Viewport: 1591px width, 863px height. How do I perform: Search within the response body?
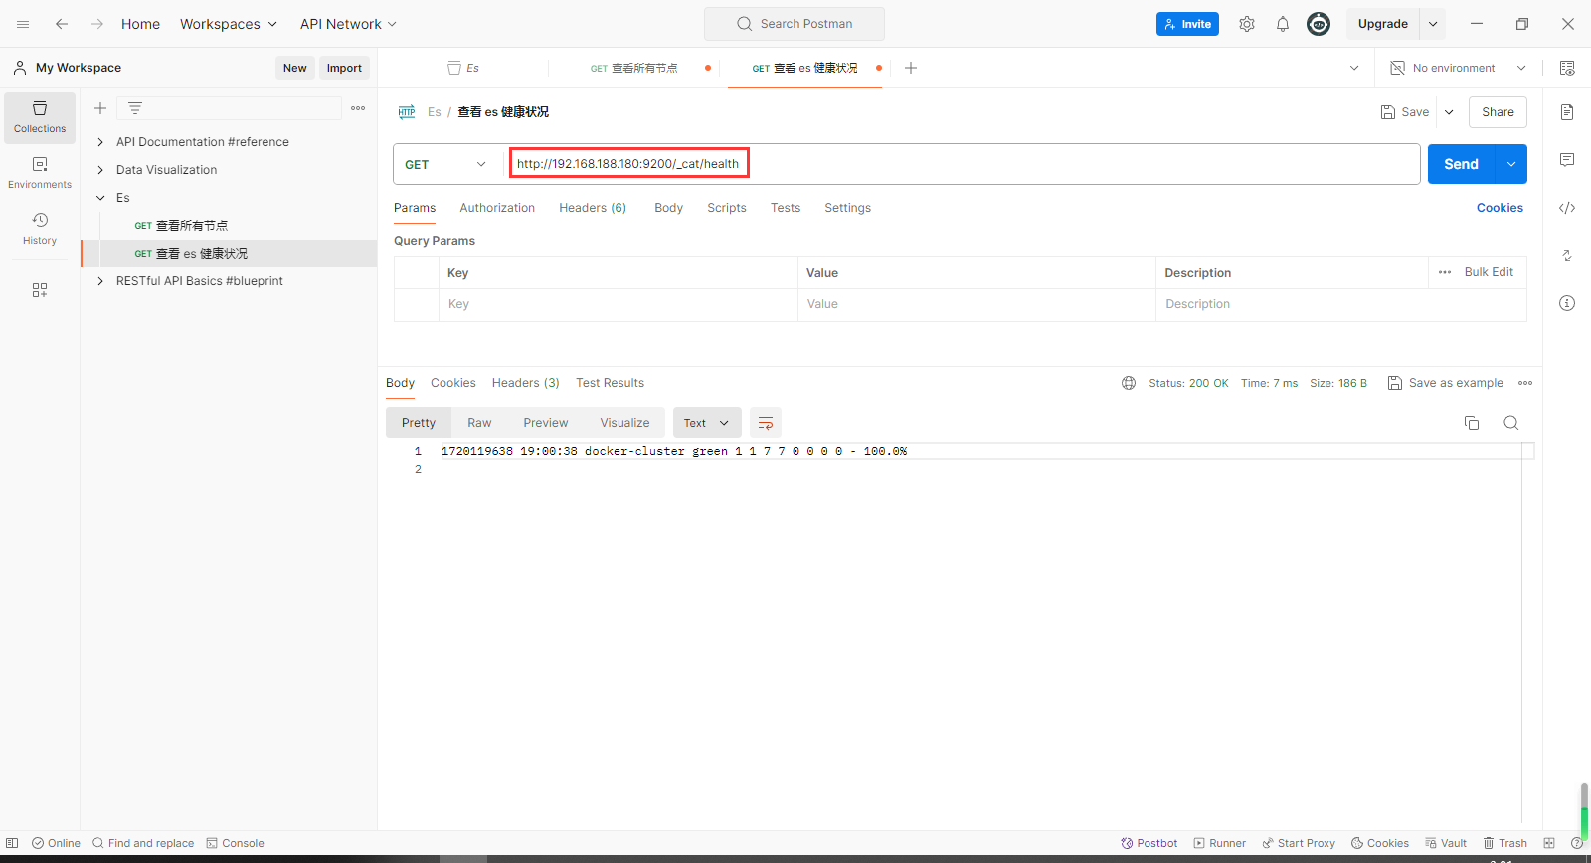click(x=1511, y=423)
